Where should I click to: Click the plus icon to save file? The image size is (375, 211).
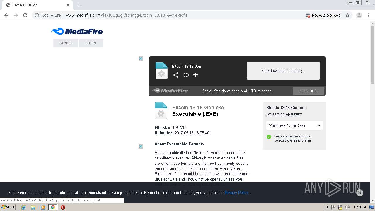[196, 75]
